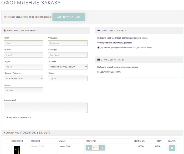Click the product thumbnail image in cart
This screenshot has width=184, height=154.
point(17,150)
